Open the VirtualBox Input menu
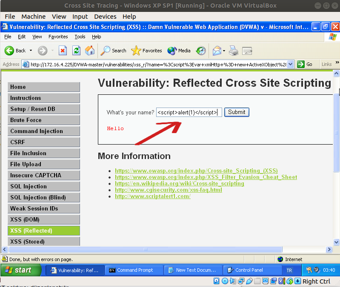340x287 pixels. click(x=80, y=17)
